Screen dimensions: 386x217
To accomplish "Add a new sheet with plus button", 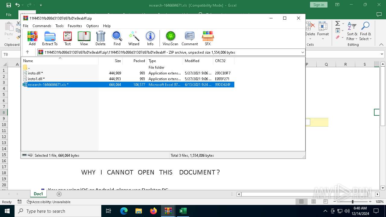I will point(59,194).
